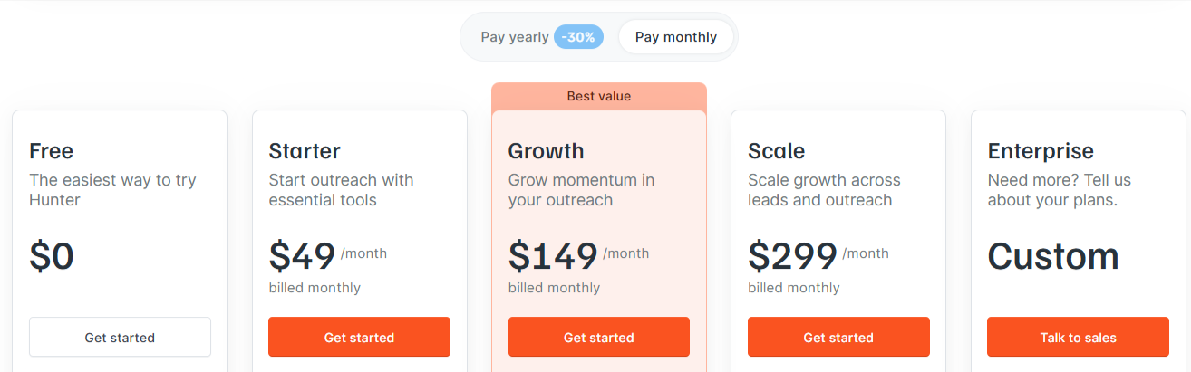
Task: Click the Scale plan heading
Action: click(776, 151)
